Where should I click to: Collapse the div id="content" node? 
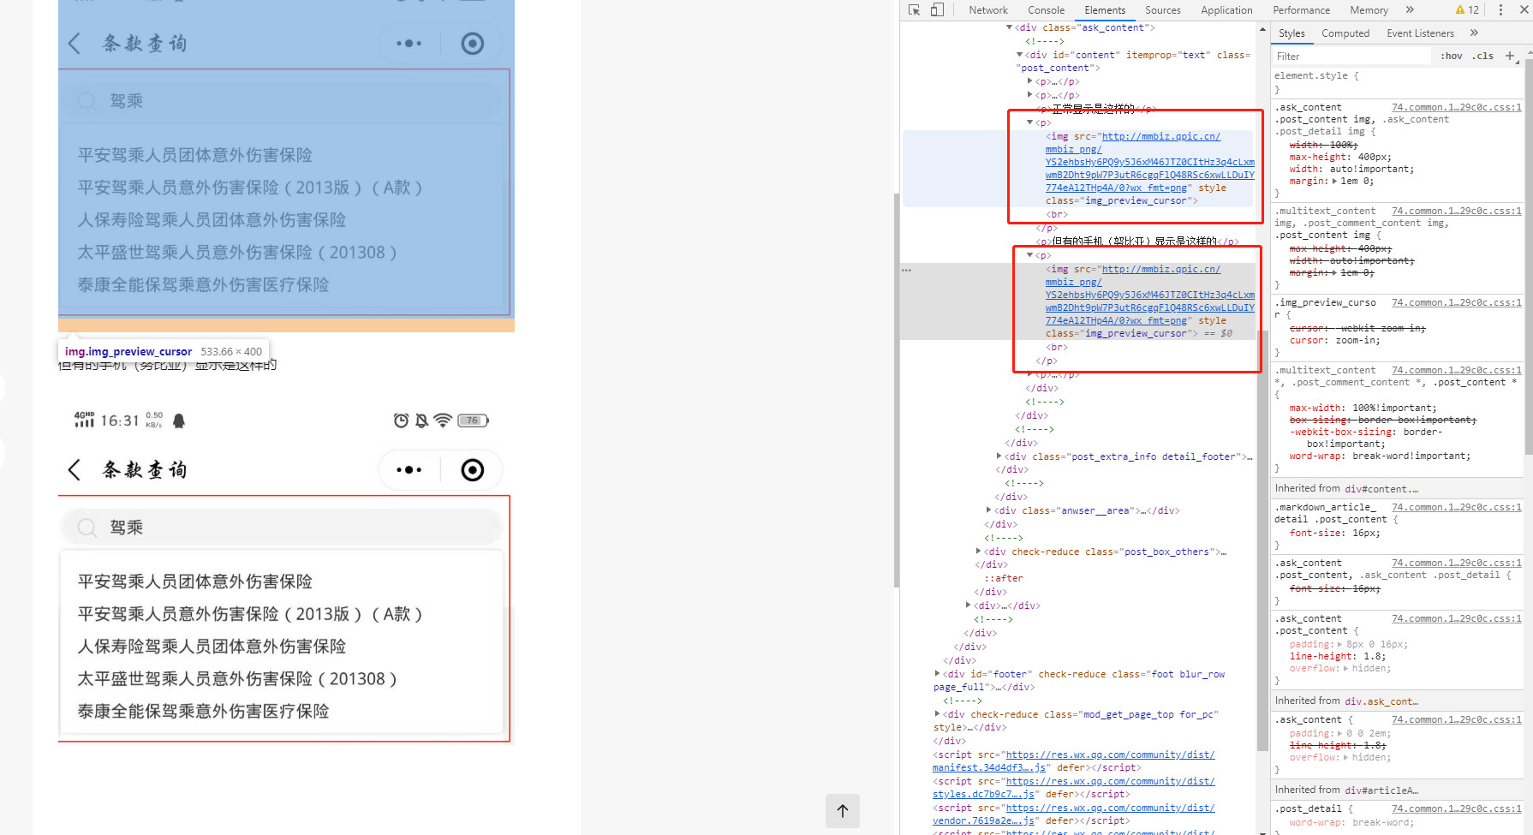[x=1019, y=55]
